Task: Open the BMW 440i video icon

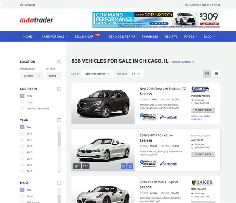Action: click(86, 166)
